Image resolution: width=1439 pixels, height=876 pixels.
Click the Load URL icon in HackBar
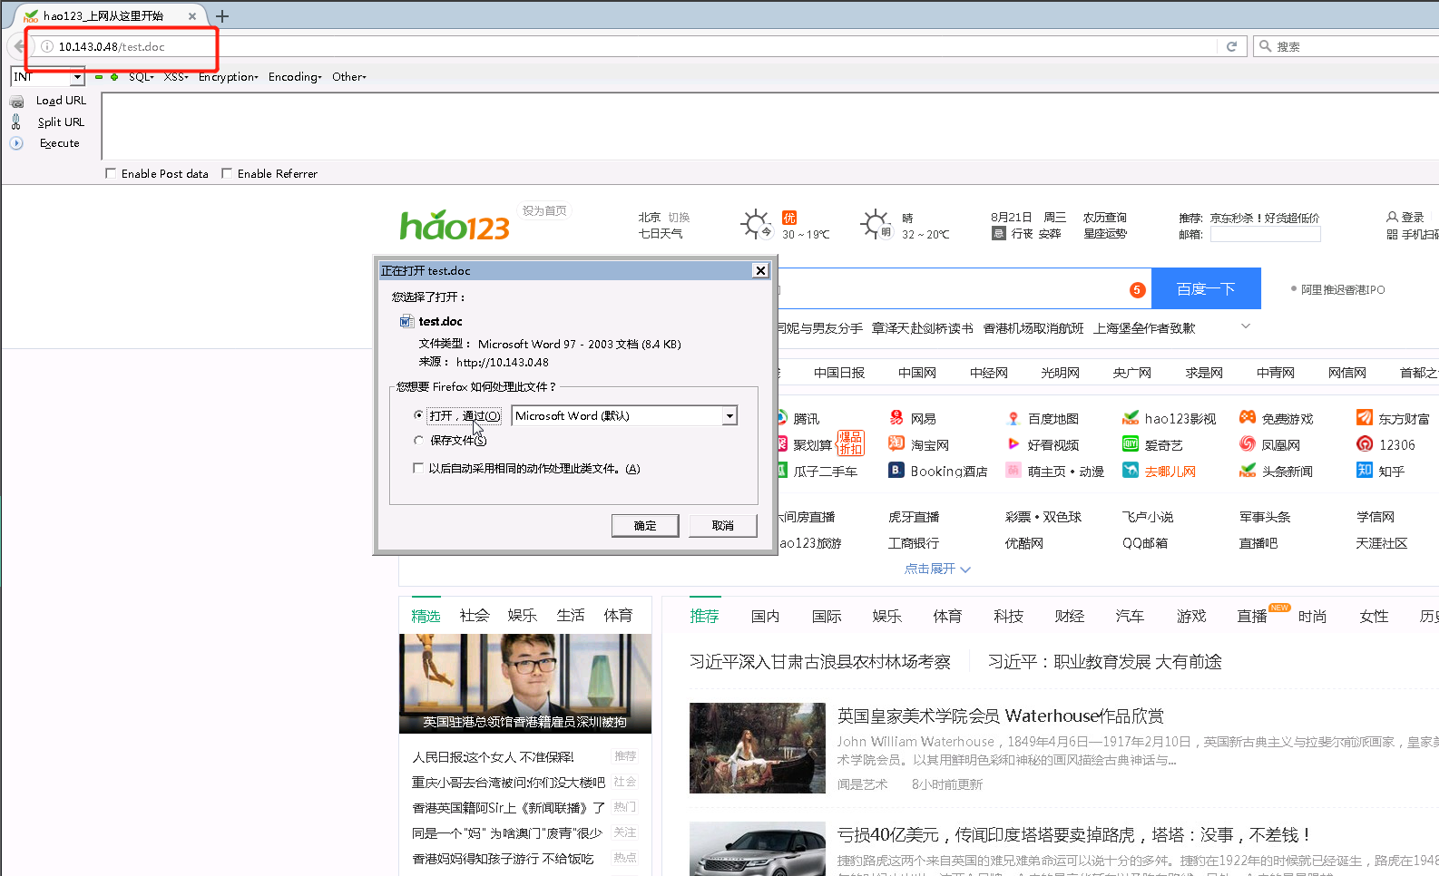click(16, 101)
